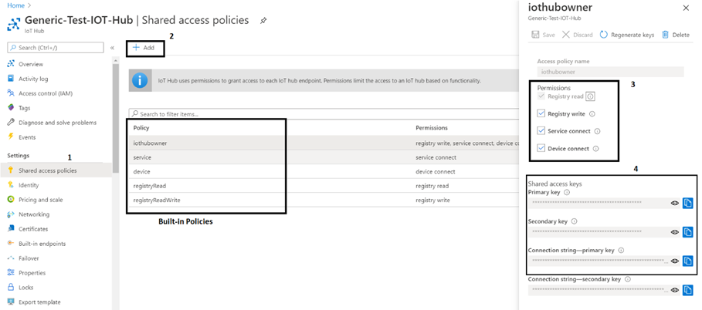Screen dimensions: 702x310
Task: Show the Secondary key value
Action: click(674, 232)
